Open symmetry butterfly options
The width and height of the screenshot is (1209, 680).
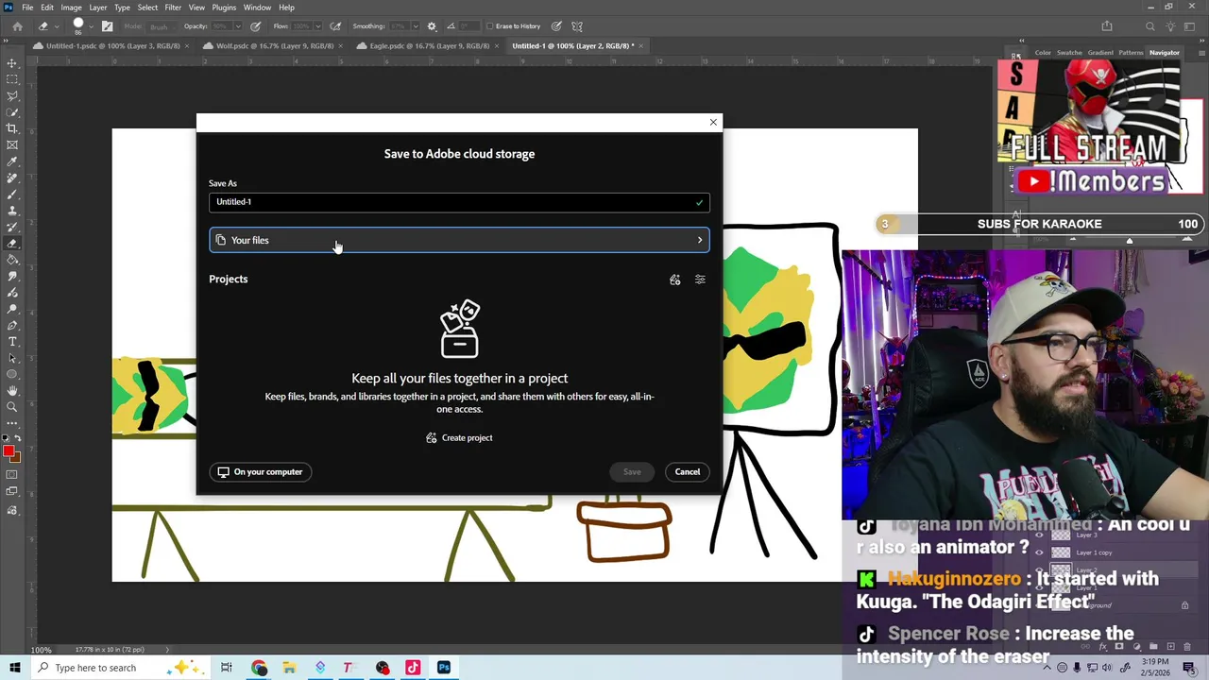point(577,26)
